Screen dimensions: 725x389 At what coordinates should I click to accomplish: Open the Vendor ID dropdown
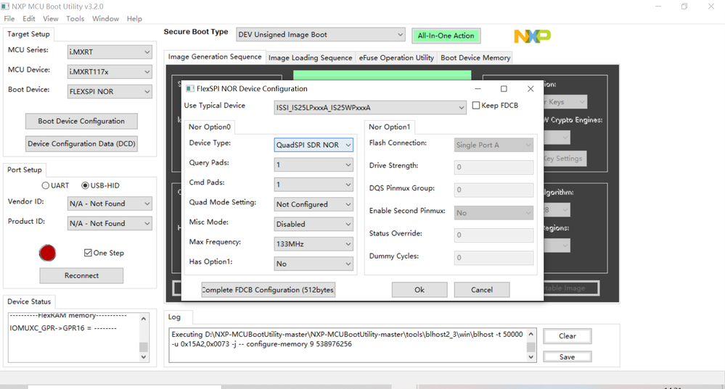click(x=110, y=204)
